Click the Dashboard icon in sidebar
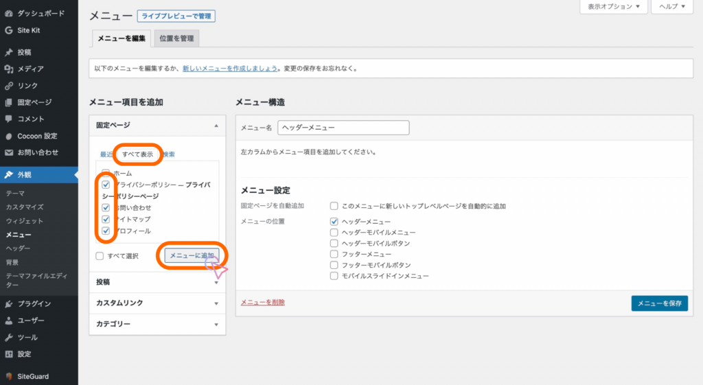703x385 pixels. (x=9, y=13)
